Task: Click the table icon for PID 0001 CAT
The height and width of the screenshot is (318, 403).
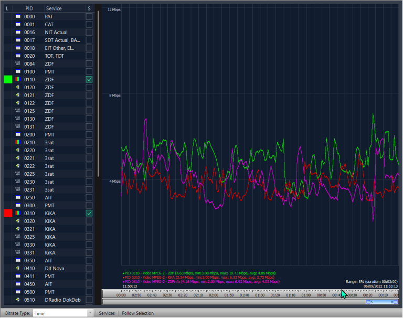Action: pos(18,25)
